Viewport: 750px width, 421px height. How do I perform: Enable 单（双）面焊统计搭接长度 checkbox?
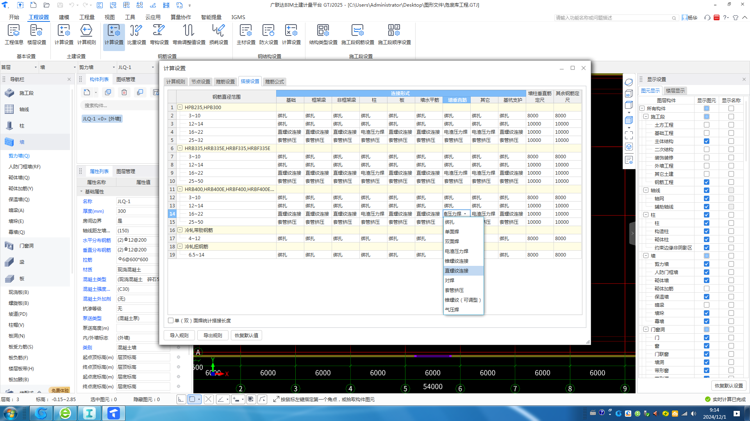click(171, 320)
